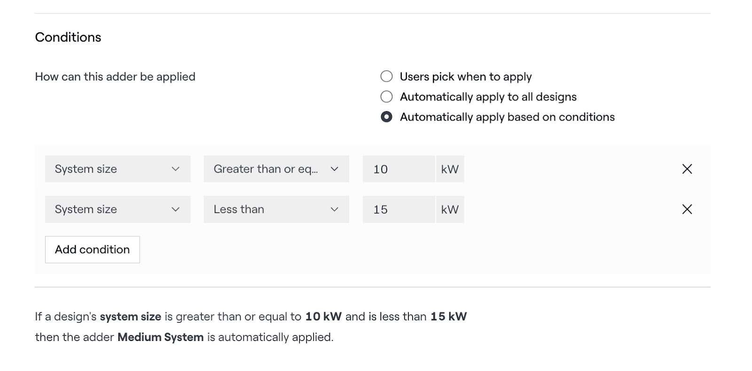The width and height of the screenshot is (752, 371).
Task: Select 'Users pick when to apply' option
Action: (x=386, y=76)
